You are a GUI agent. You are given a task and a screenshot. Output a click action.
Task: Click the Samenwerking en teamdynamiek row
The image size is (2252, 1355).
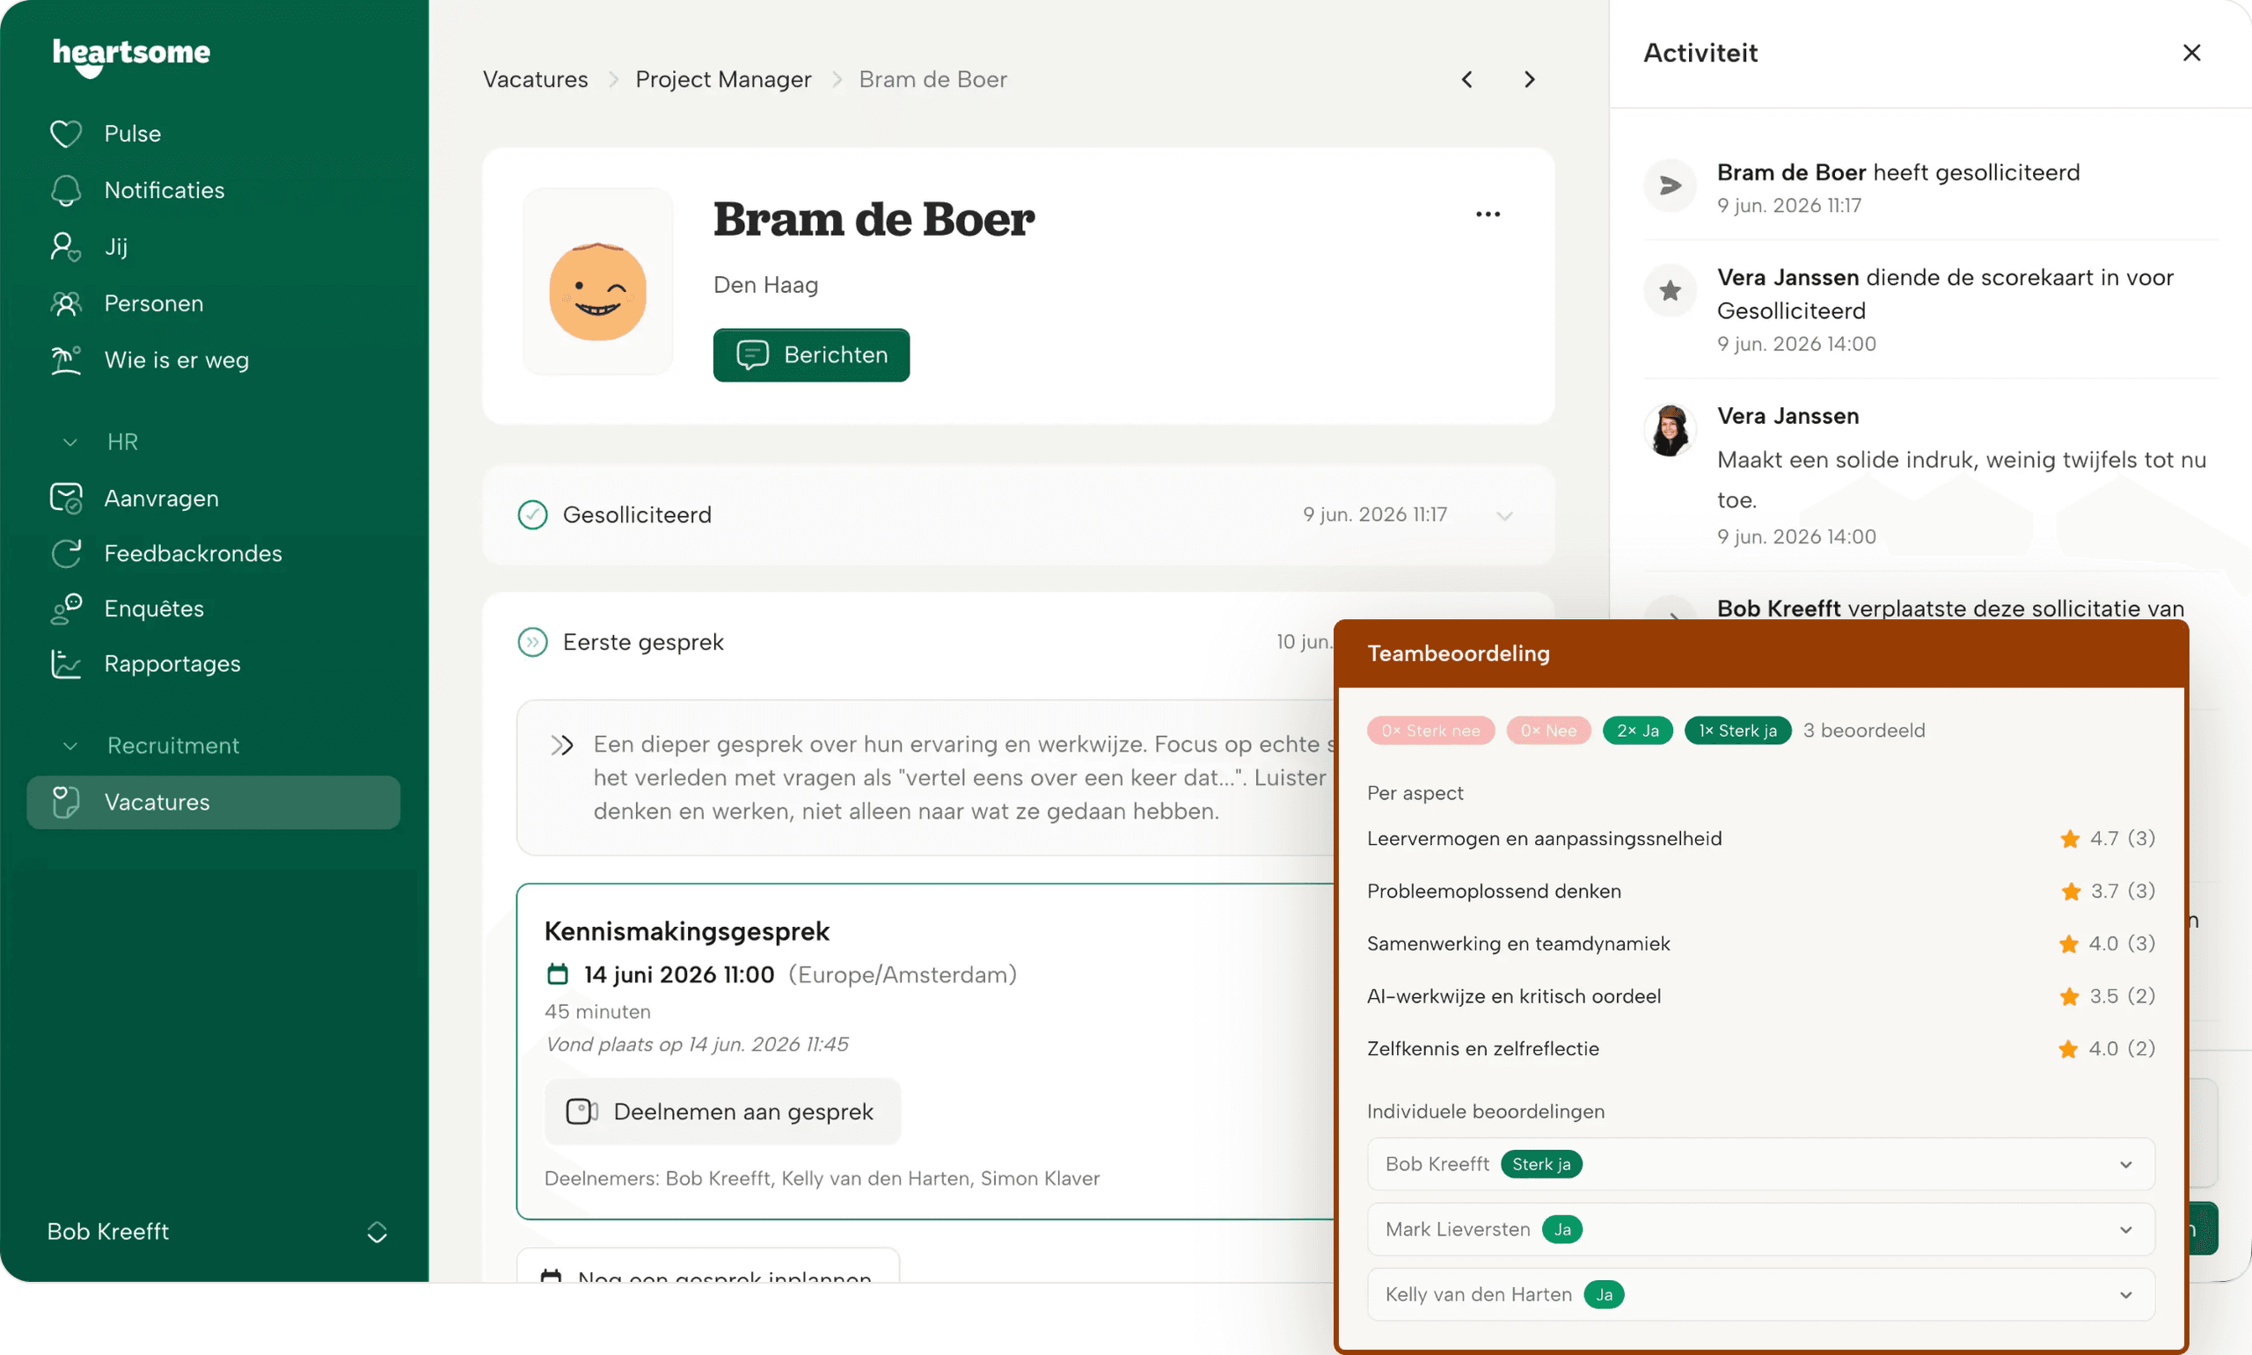click(1760, 943)
